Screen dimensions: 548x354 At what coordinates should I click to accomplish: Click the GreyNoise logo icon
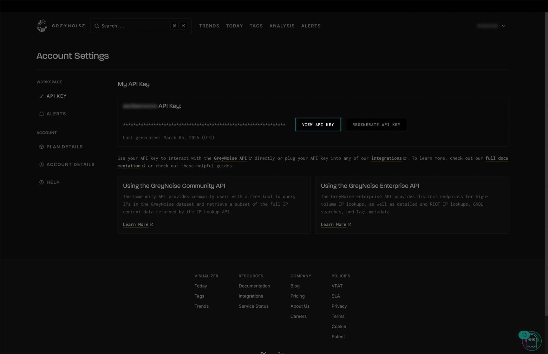42,26
